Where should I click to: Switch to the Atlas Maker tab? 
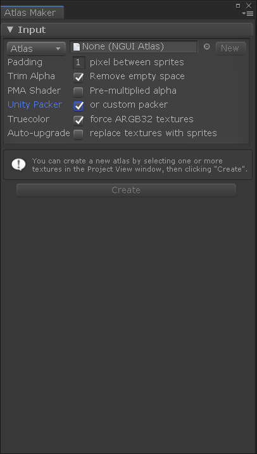[32, 13]
